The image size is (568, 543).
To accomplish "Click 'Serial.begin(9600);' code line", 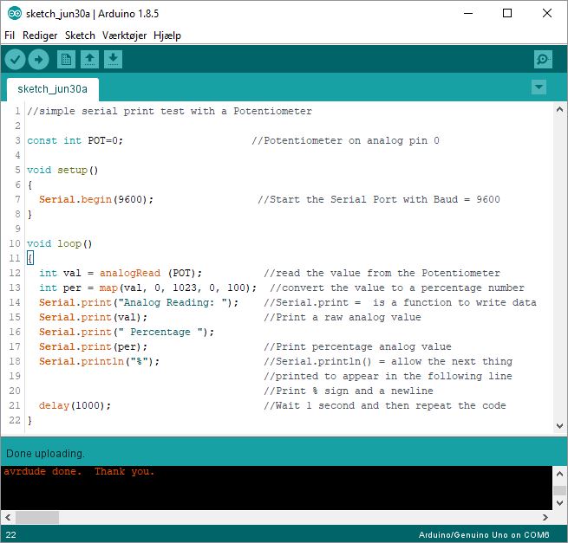I will 96,200.
